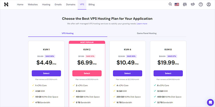Open the help question mark icon
This screenshot has height=107, width=215.
click(201, 4)
